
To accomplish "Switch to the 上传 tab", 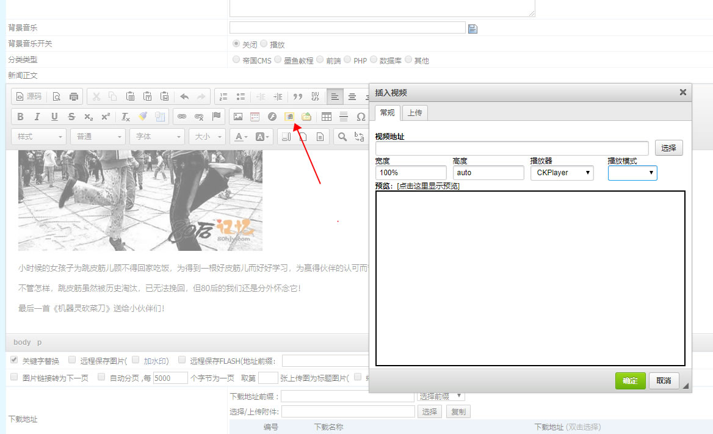I will click(x=416, y=112).
